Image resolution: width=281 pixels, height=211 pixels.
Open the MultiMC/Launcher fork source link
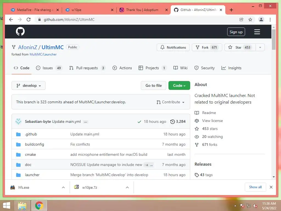point(43,54)
